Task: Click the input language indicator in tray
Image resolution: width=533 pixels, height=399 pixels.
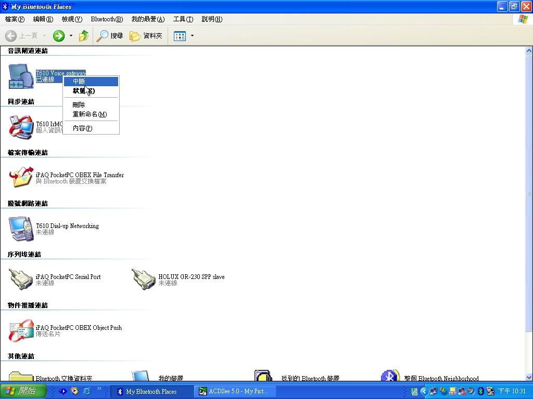Action: (414, 392)
